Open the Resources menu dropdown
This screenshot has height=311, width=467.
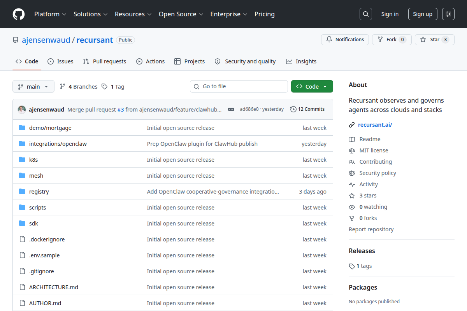[x=133, y=14]
